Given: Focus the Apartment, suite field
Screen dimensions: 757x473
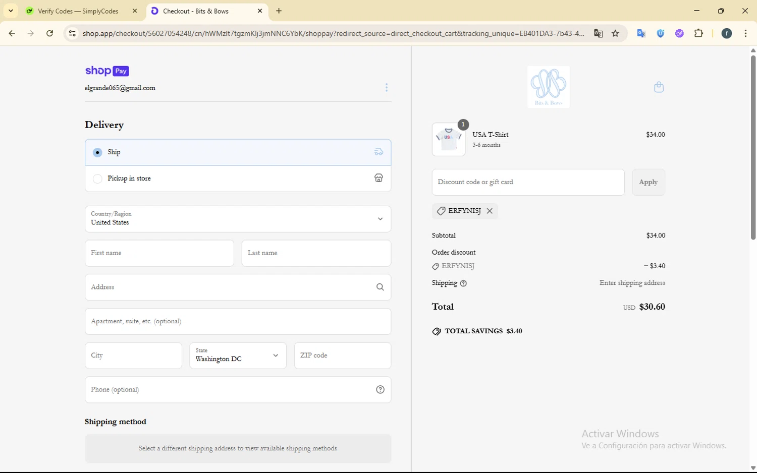Looking at the screenshot, I should (x=238, y=321).
